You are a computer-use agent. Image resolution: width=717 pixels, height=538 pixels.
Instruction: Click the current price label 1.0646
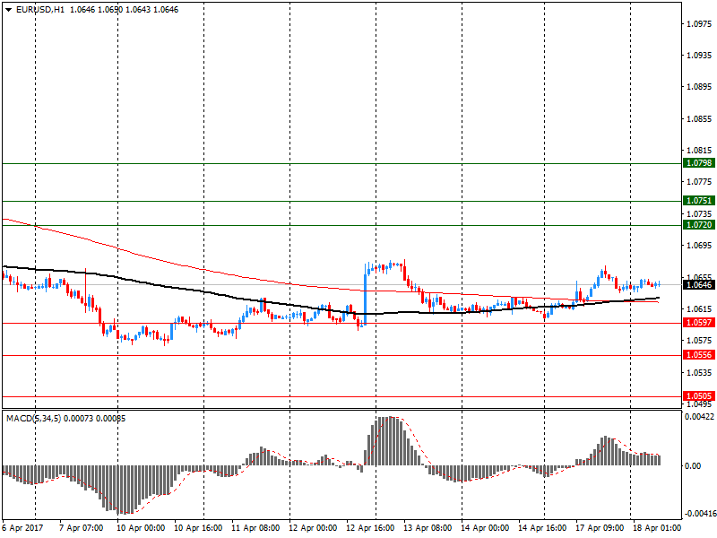[699, 285]
